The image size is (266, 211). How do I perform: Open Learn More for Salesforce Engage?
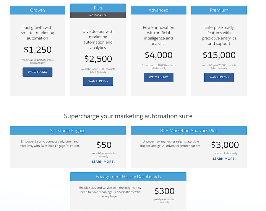pyautogui.click(x=104, y=161)
